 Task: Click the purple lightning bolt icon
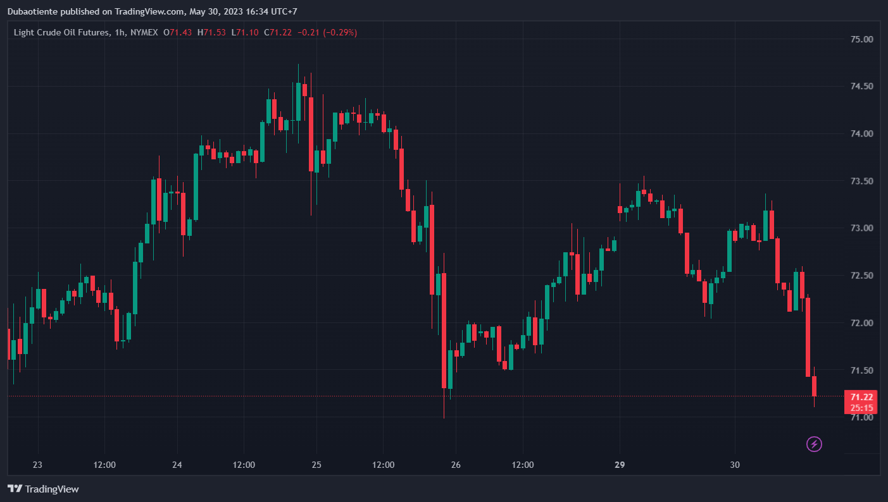(814, 444)
